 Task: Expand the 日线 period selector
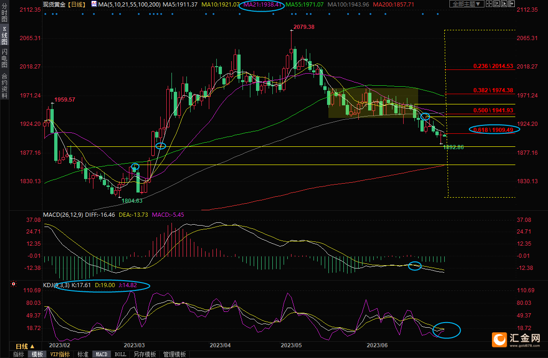25,346
